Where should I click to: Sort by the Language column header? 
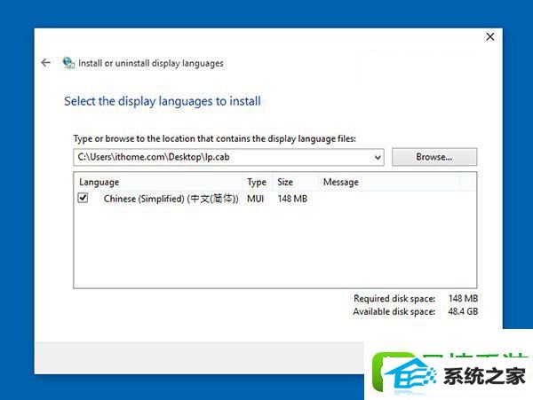[x=157, y=182]
